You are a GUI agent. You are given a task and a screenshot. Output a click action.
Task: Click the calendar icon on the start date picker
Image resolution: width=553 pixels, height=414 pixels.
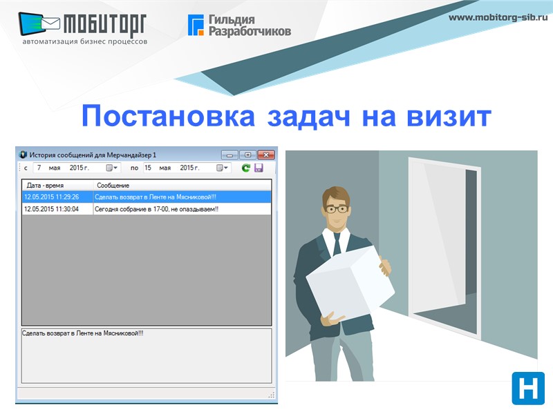point(108,168)
